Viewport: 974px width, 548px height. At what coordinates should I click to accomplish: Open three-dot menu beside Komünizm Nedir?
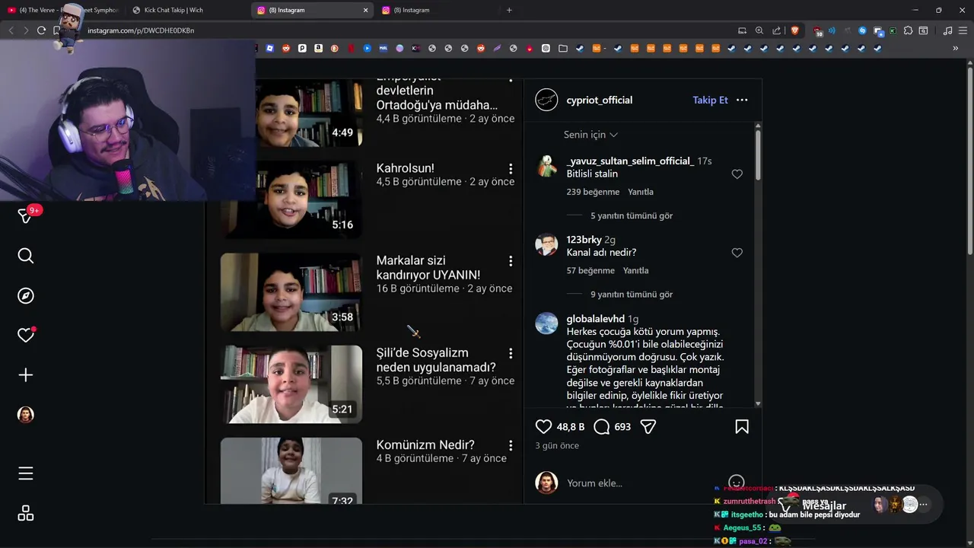pyautogui.click(x=511, y=445)
